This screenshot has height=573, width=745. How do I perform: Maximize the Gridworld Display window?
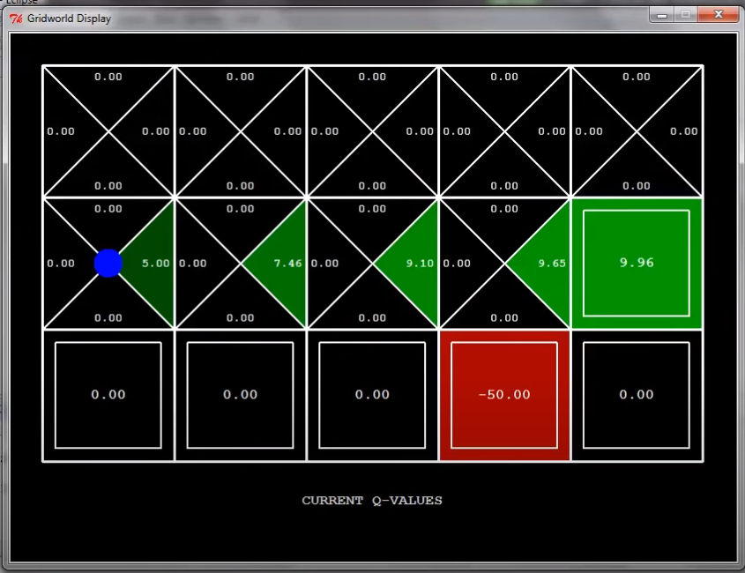pyautogui.click(x=685, y=14)
